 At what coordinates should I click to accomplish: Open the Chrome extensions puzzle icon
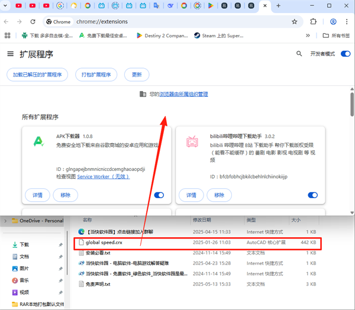click(x=313, y=22)
